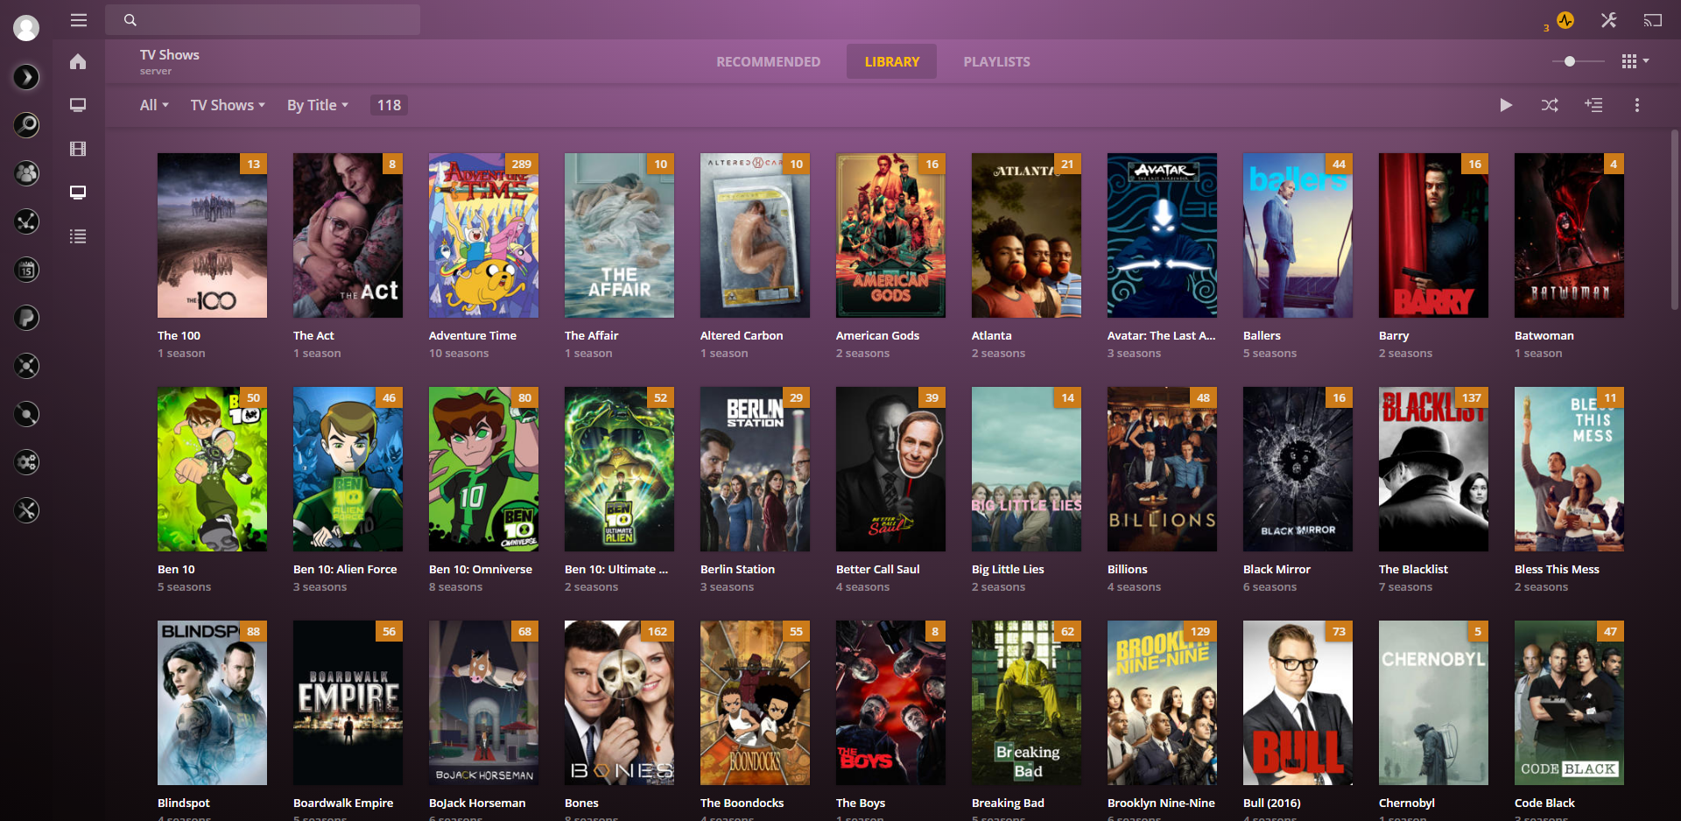Click the Big Little Lies title link

coord(1008,569)
